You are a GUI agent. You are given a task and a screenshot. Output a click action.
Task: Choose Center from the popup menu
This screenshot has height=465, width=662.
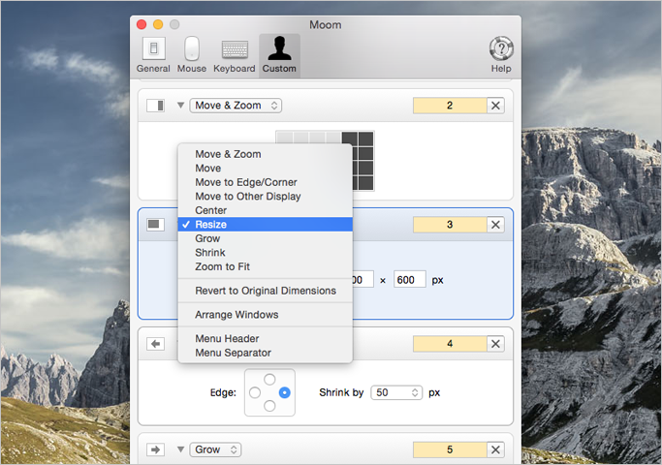point(266,210)
